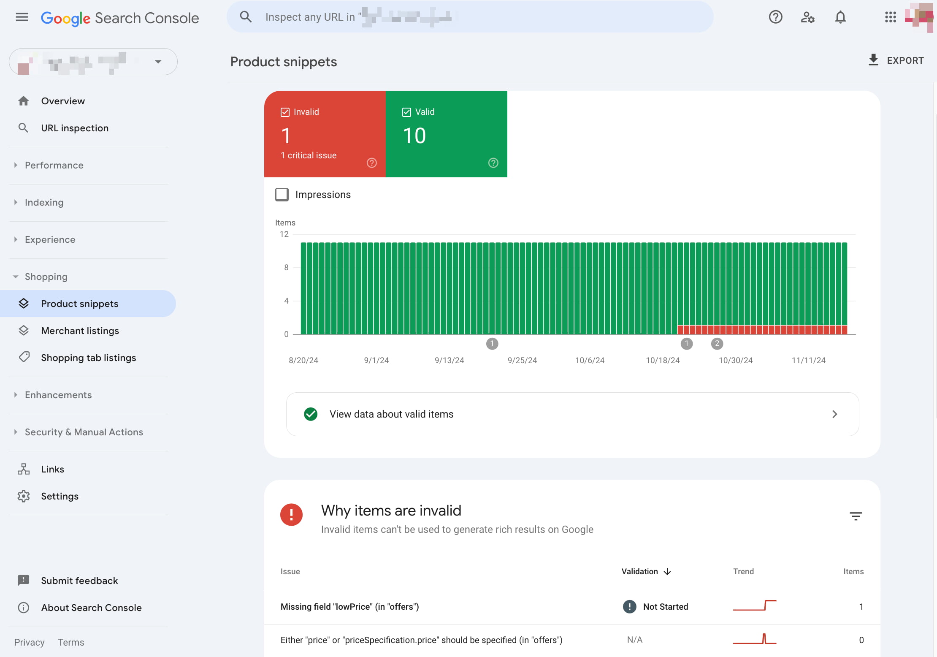Viewport: 937px width, 657px height.
Task: Open View data about valid items
Action: [572, 414]
